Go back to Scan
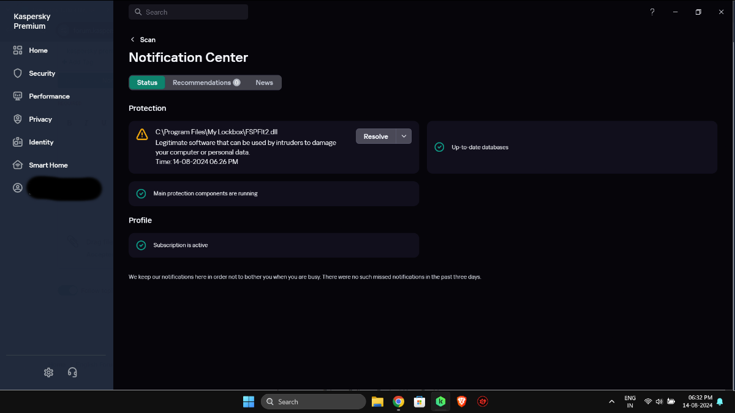 coord(143,40)
